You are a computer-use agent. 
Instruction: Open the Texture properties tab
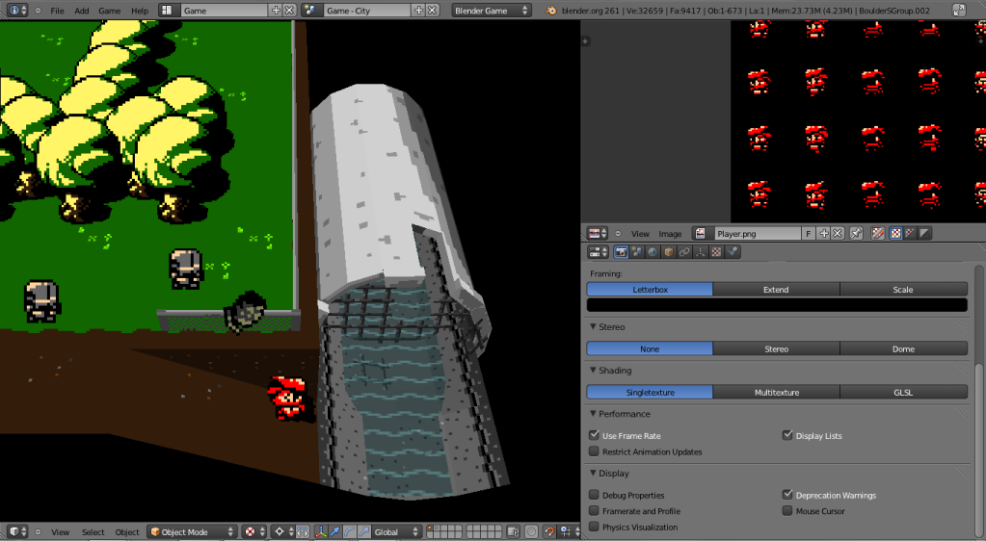tap(716, 252)
